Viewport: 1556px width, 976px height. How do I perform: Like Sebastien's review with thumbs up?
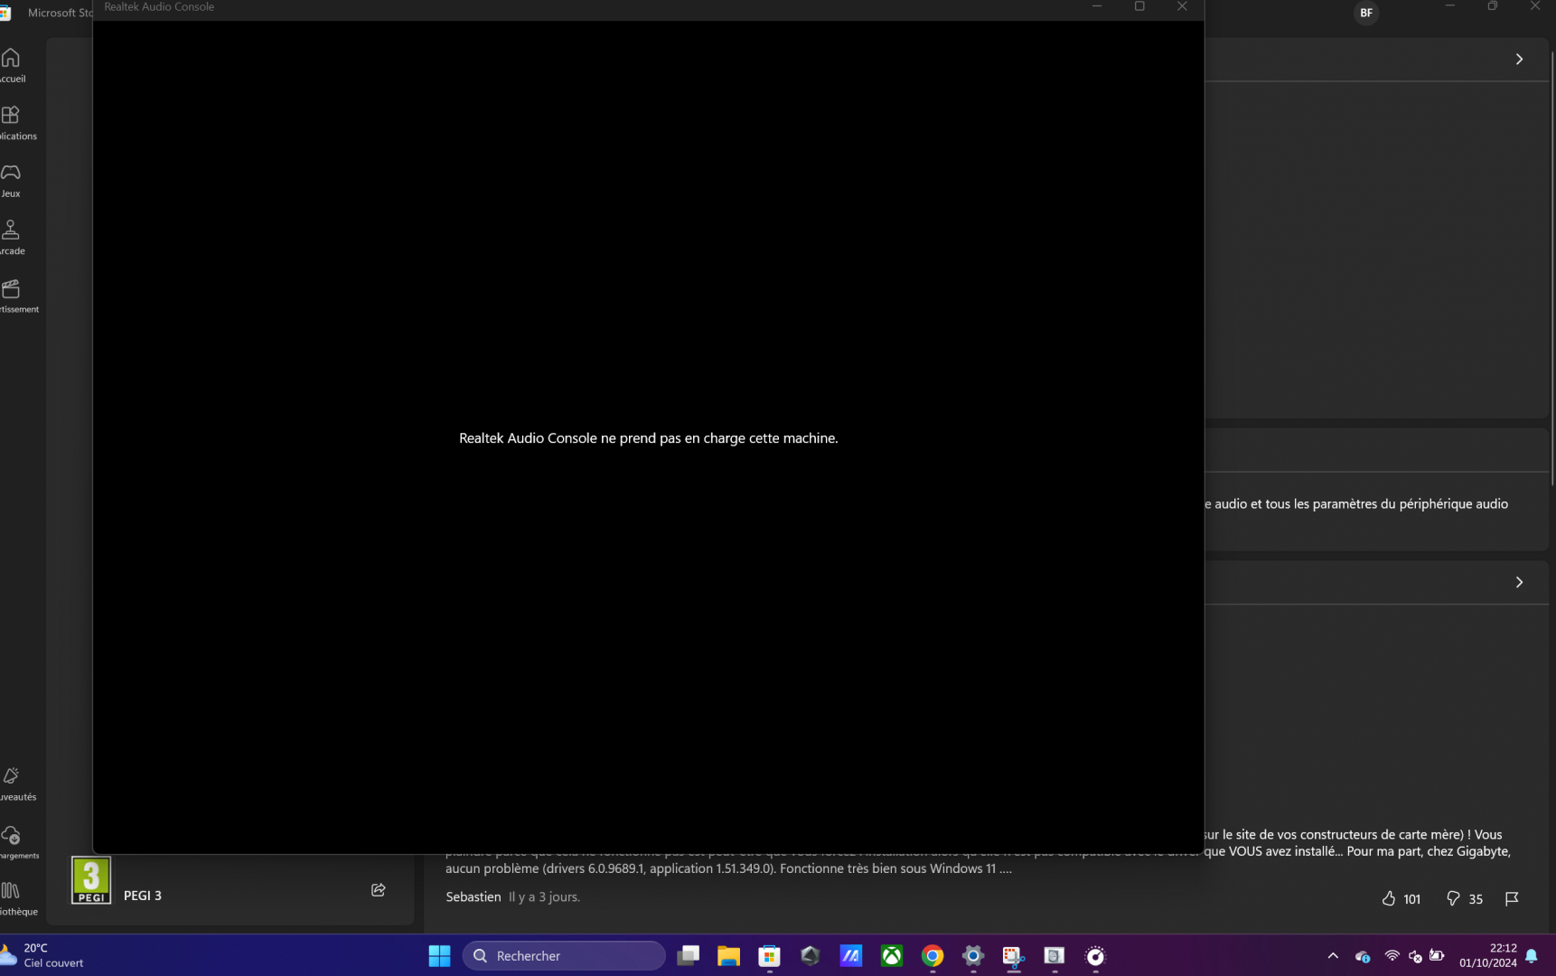tap(1389, 898)
